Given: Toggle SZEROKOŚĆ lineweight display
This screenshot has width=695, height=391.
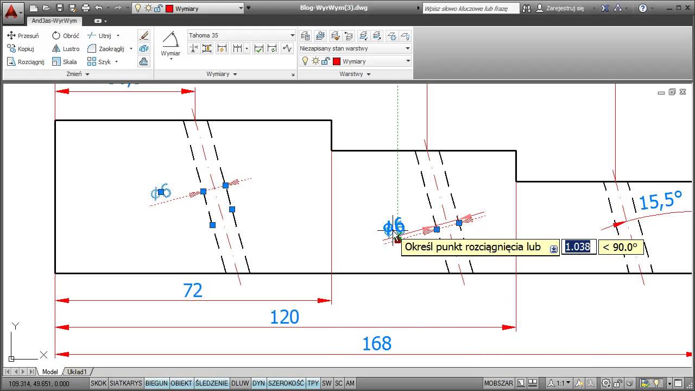Looking at the screenshot, I should (286, 383).
